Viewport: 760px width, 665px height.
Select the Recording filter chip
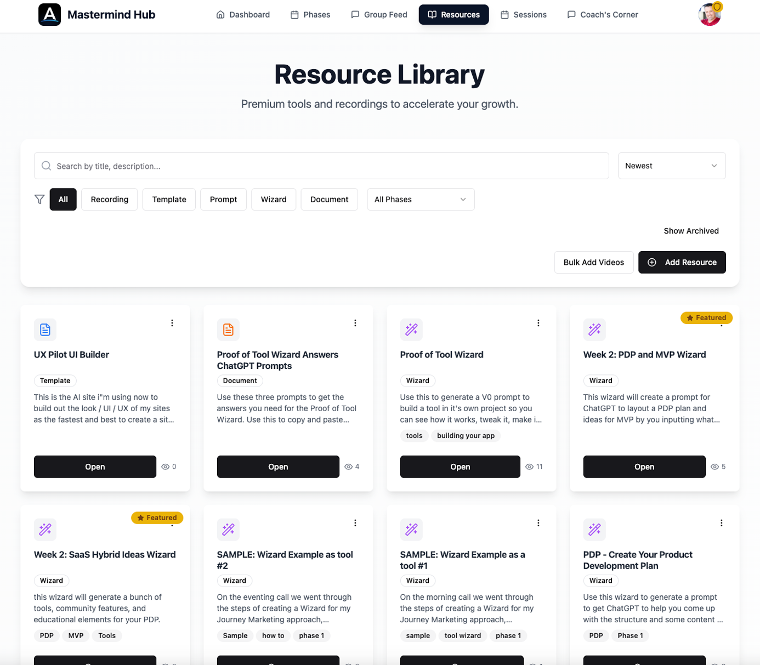pos(109,199)
